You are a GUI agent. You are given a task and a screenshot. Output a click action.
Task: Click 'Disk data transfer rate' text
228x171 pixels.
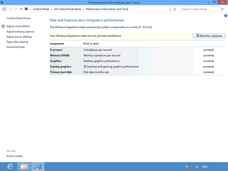pos(96,72)
